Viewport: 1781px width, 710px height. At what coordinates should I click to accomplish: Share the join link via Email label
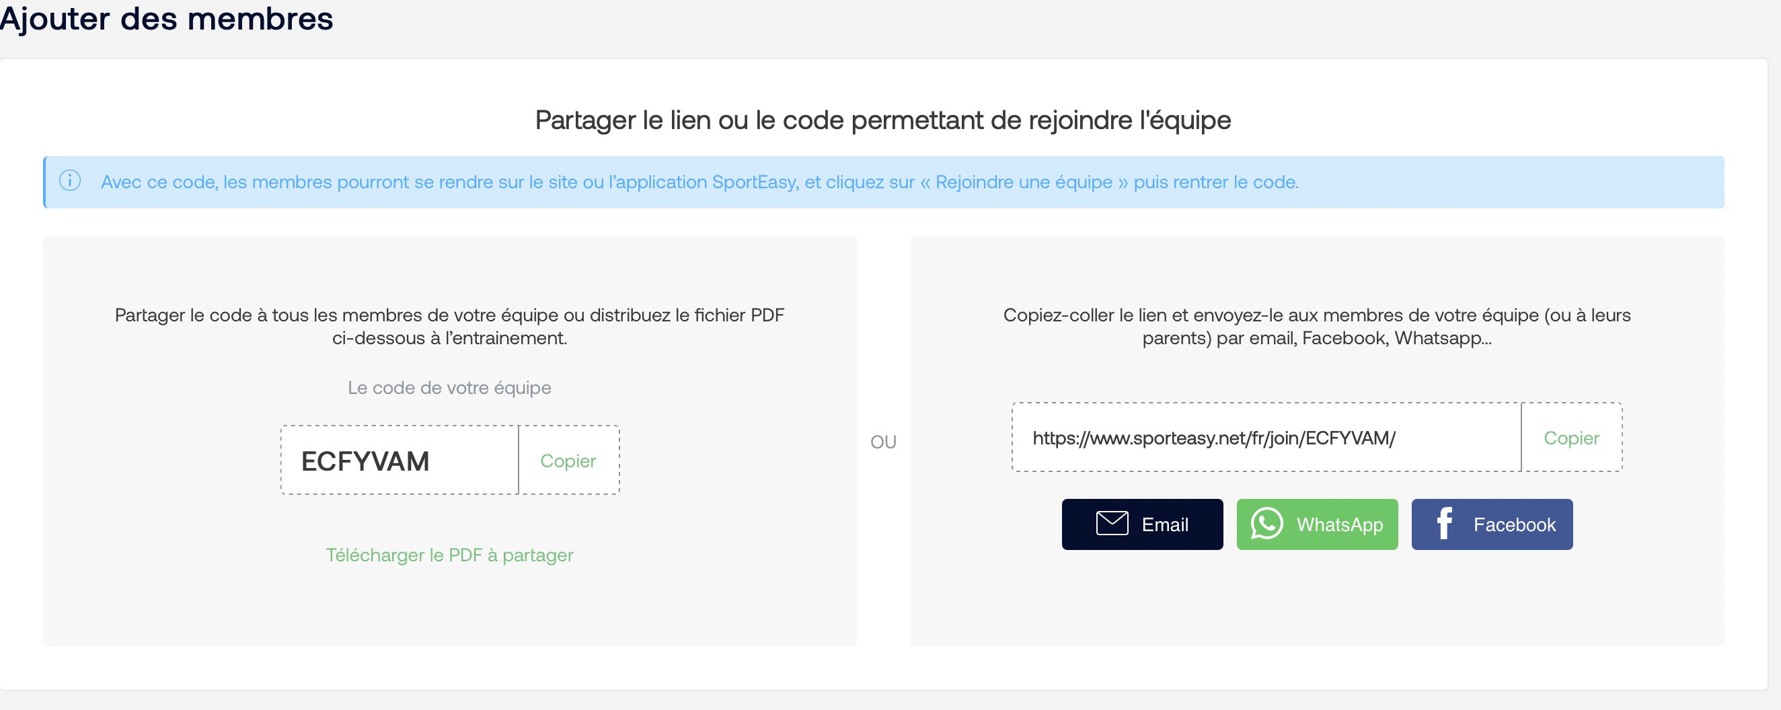(x=1165, y=524)
